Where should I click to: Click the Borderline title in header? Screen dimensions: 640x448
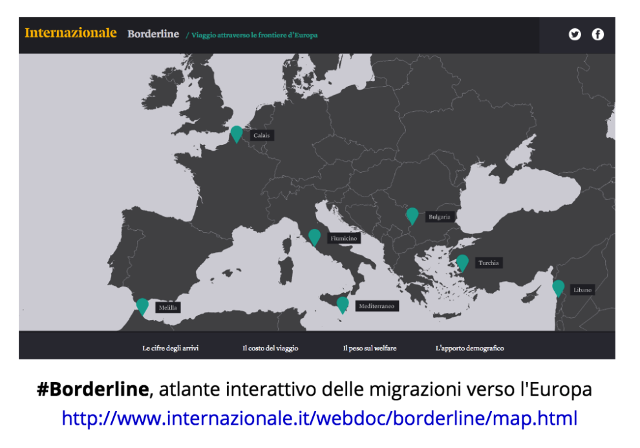coord(153,34)
